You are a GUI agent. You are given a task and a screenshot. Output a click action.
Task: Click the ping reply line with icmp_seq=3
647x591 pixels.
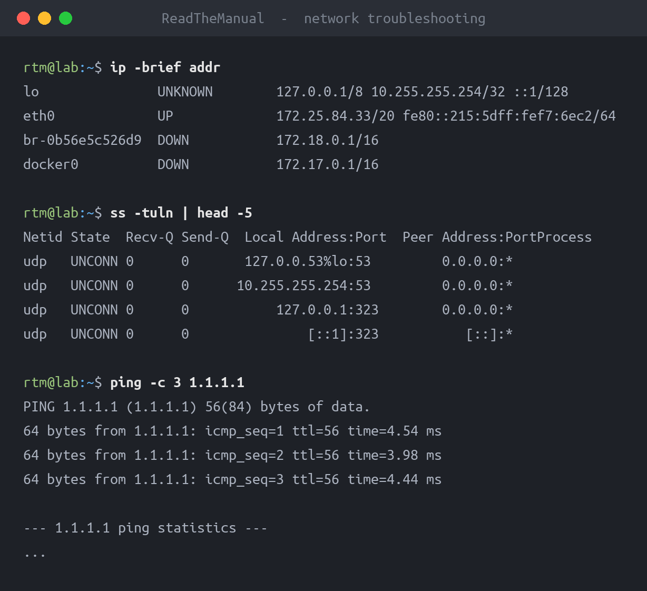pos(232,479)
